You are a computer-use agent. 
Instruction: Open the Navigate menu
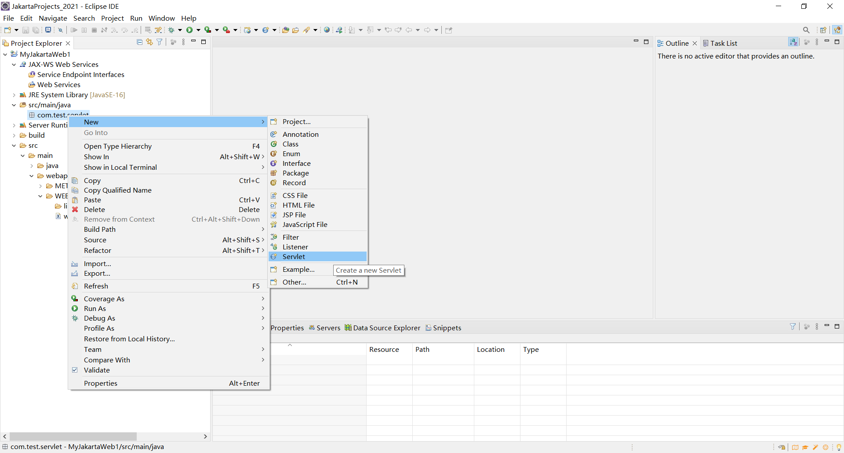point(53,18)
